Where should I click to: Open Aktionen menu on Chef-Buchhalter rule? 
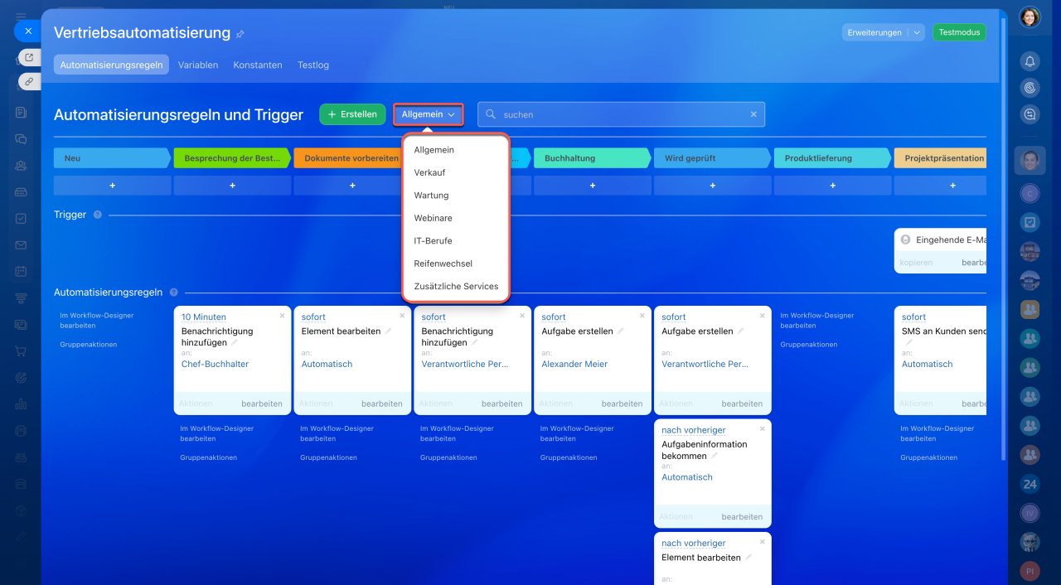[x=196, y=404]
